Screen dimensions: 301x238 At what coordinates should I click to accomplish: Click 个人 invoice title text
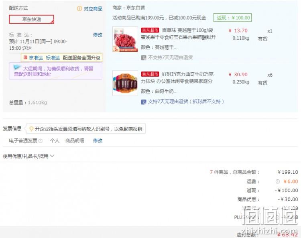[55, 141]
